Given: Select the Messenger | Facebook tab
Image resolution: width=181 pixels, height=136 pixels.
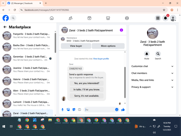Looking at the screenshot, I should tap(24, 3).
